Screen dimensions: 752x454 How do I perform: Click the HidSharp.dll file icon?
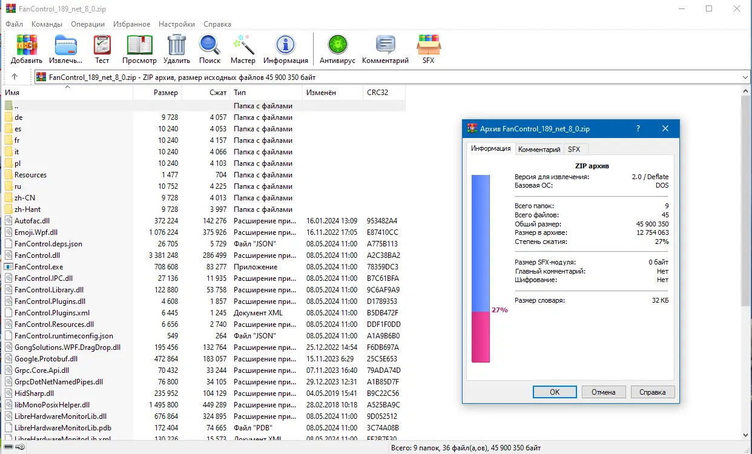pyautogui.click(x=8, y=393)
